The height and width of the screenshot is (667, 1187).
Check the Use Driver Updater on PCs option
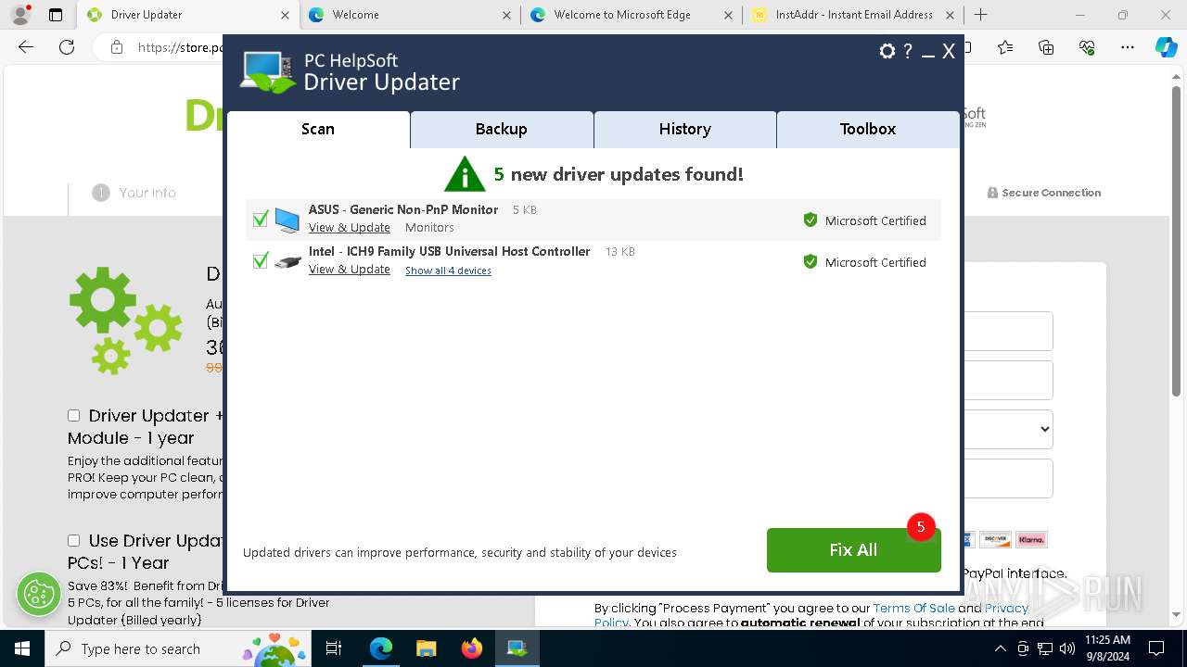click(74, 540)
